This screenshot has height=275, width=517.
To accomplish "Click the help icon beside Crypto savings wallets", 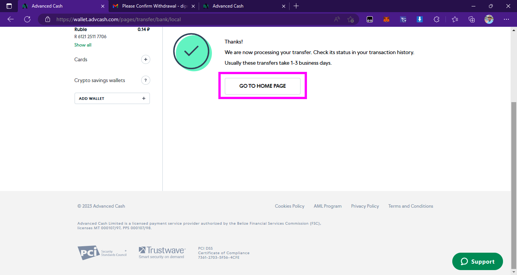I will pos(146,80).
